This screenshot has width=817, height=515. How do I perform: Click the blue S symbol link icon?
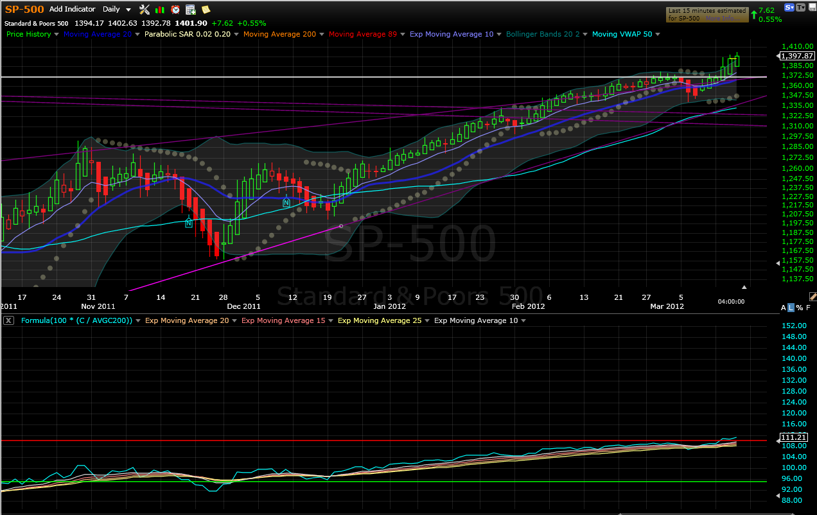click(x=789, y=8)
